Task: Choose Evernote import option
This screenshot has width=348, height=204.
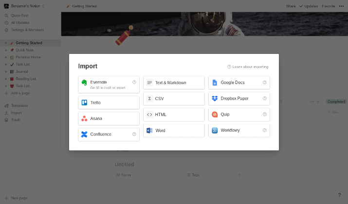Action: point(109,85)
